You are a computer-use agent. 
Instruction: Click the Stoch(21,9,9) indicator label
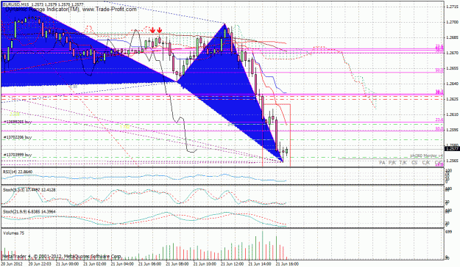point(29,211)
